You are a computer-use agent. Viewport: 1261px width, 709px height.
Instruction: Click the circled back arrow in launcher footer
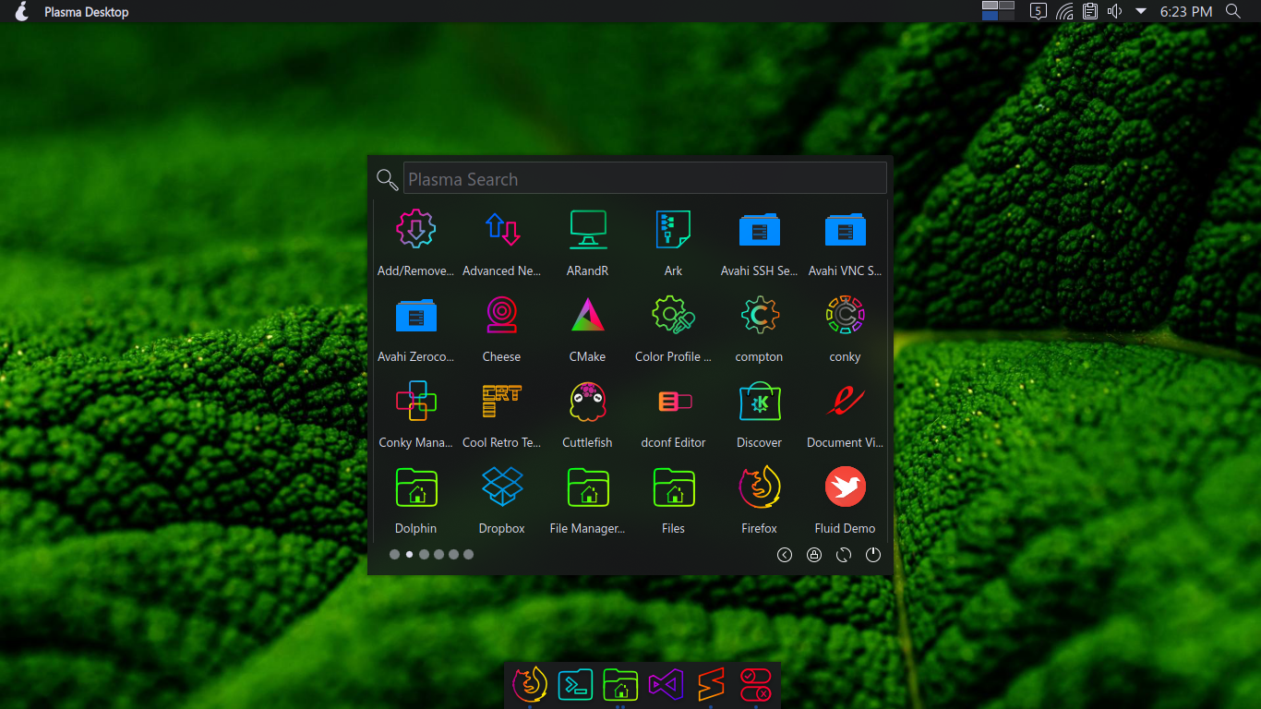click(x=785, y=555)
